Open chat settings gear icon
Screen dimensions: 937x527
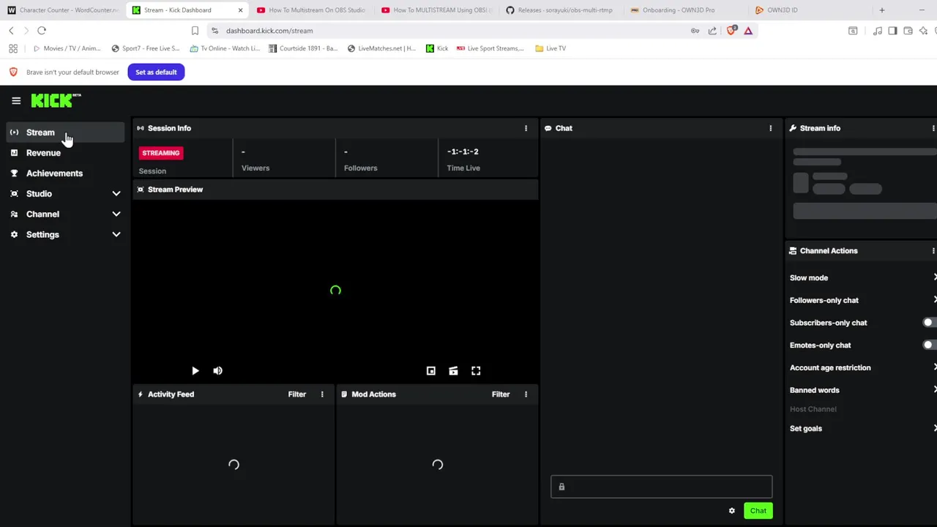tap(731, 511)
